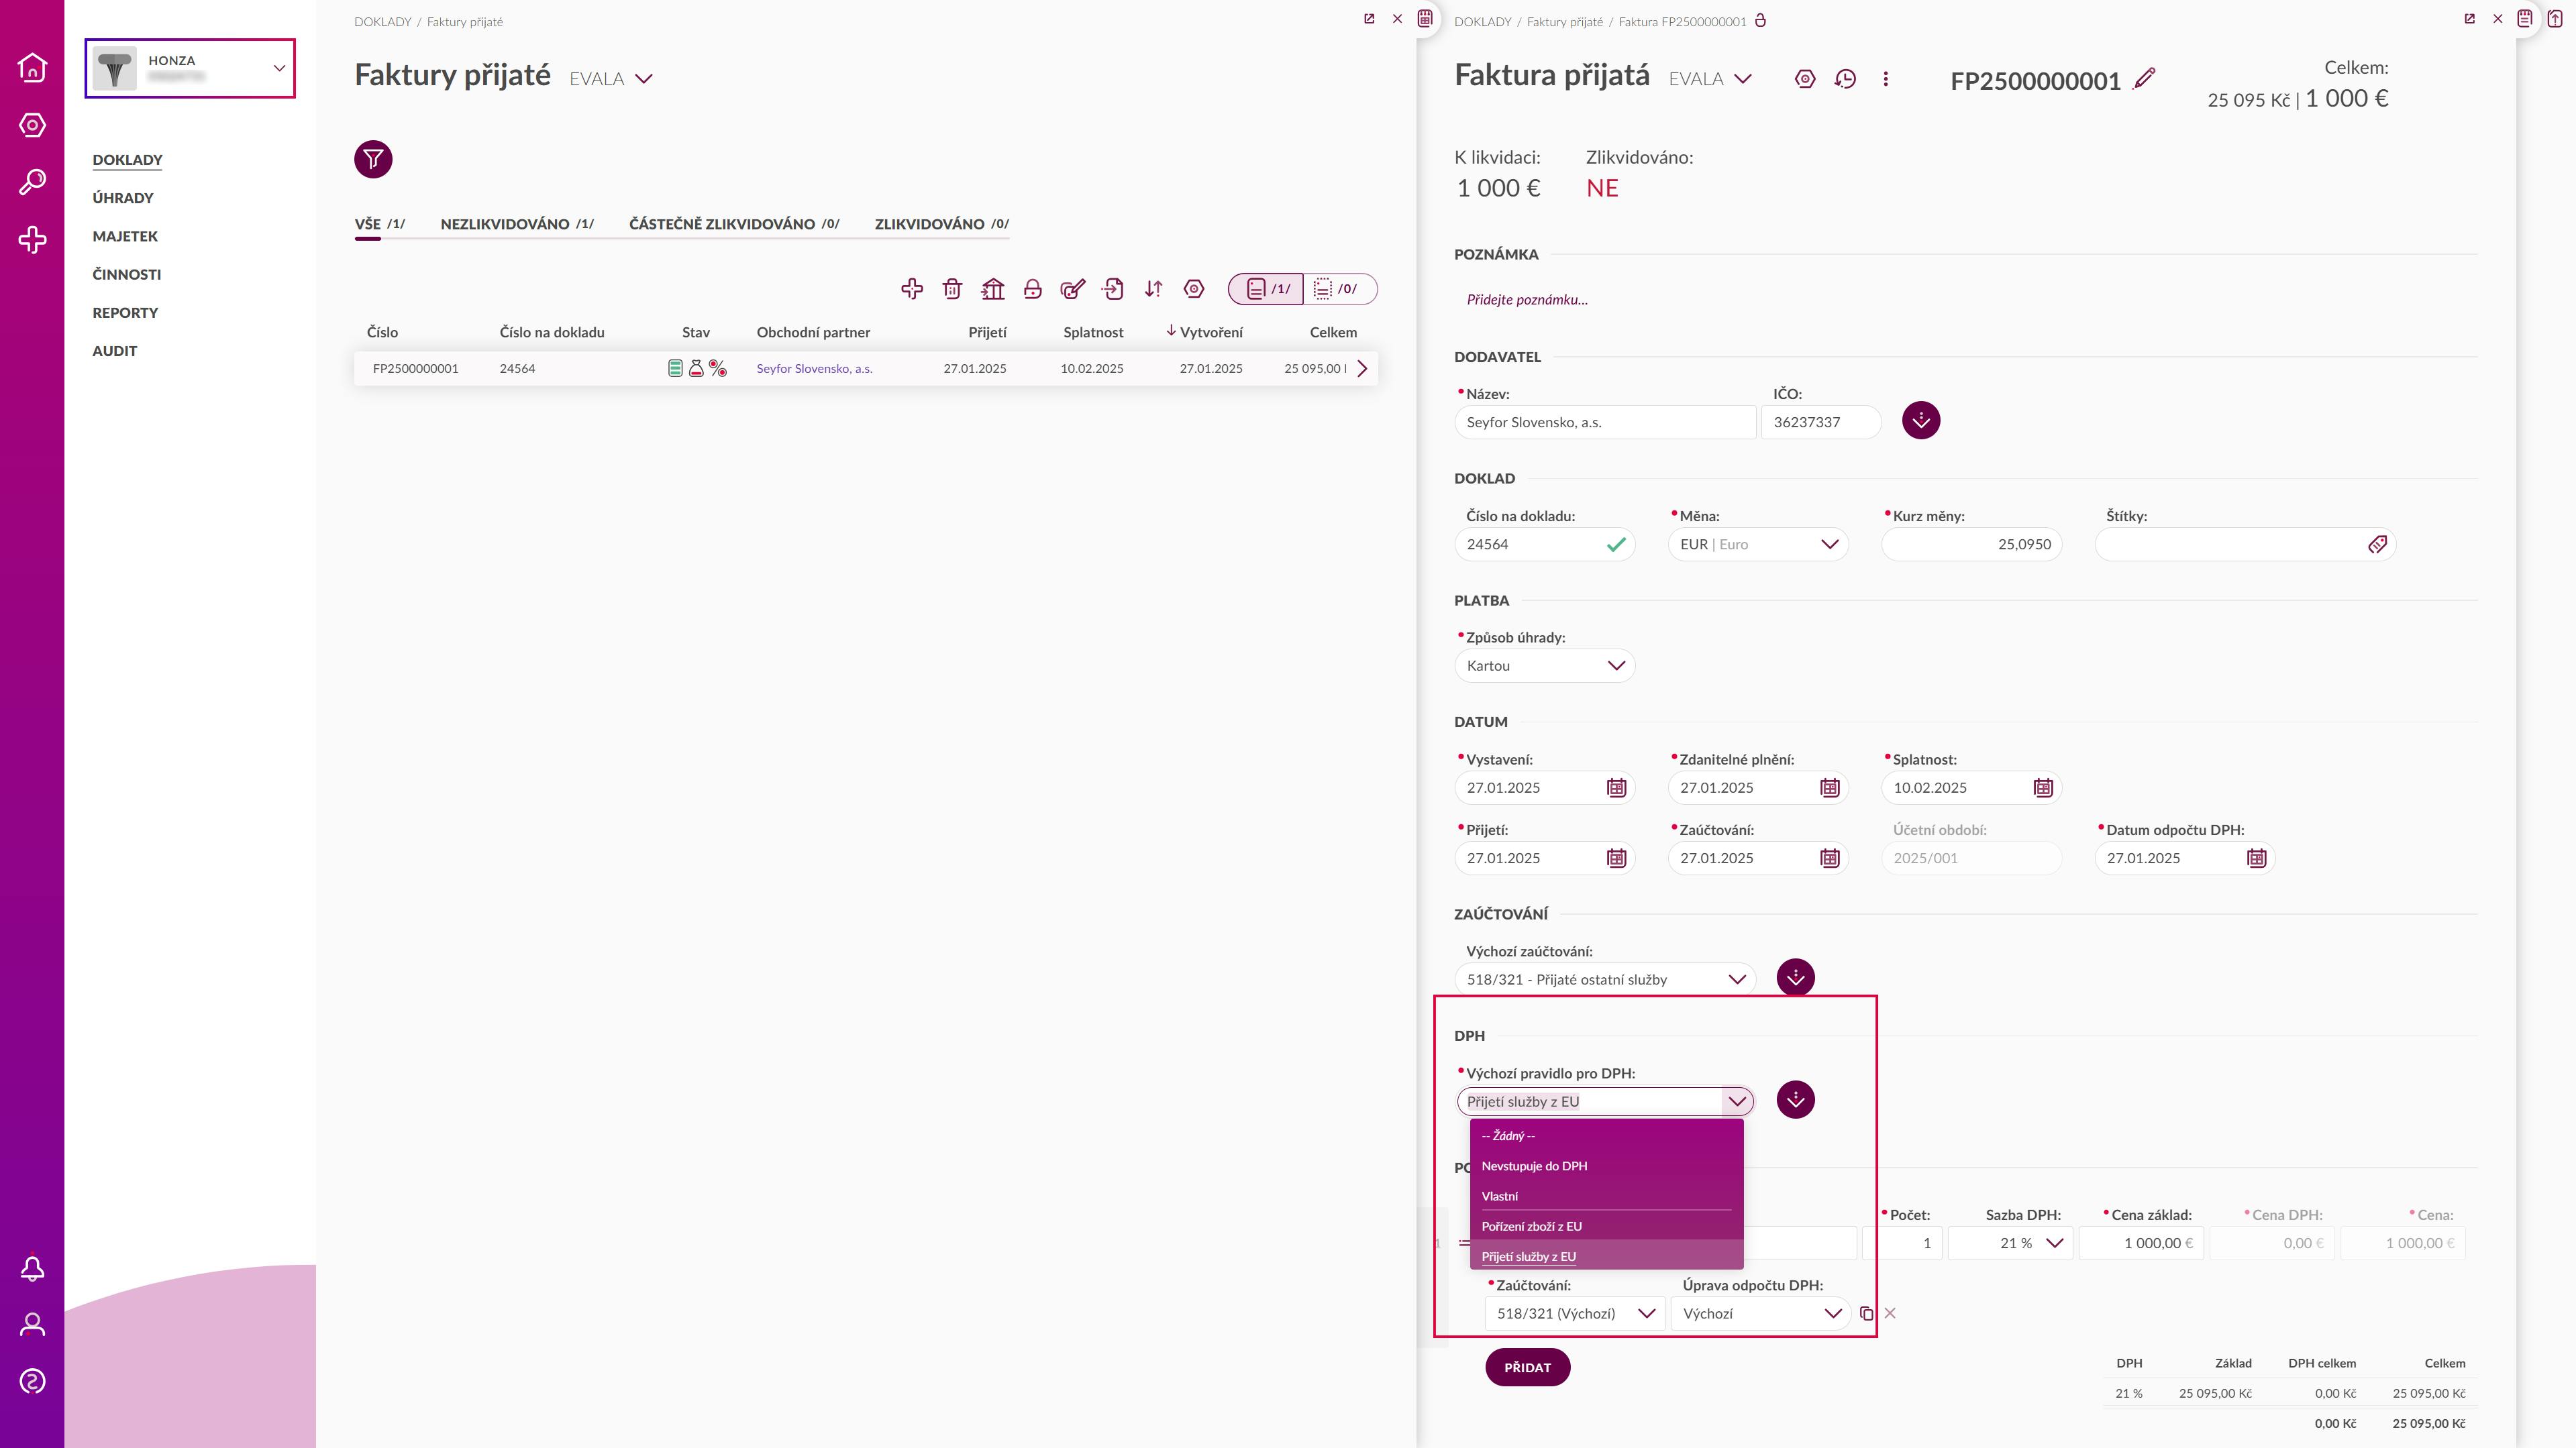Open the notifications bell icon
2576x1448 pixels.
coord(32,1268)
